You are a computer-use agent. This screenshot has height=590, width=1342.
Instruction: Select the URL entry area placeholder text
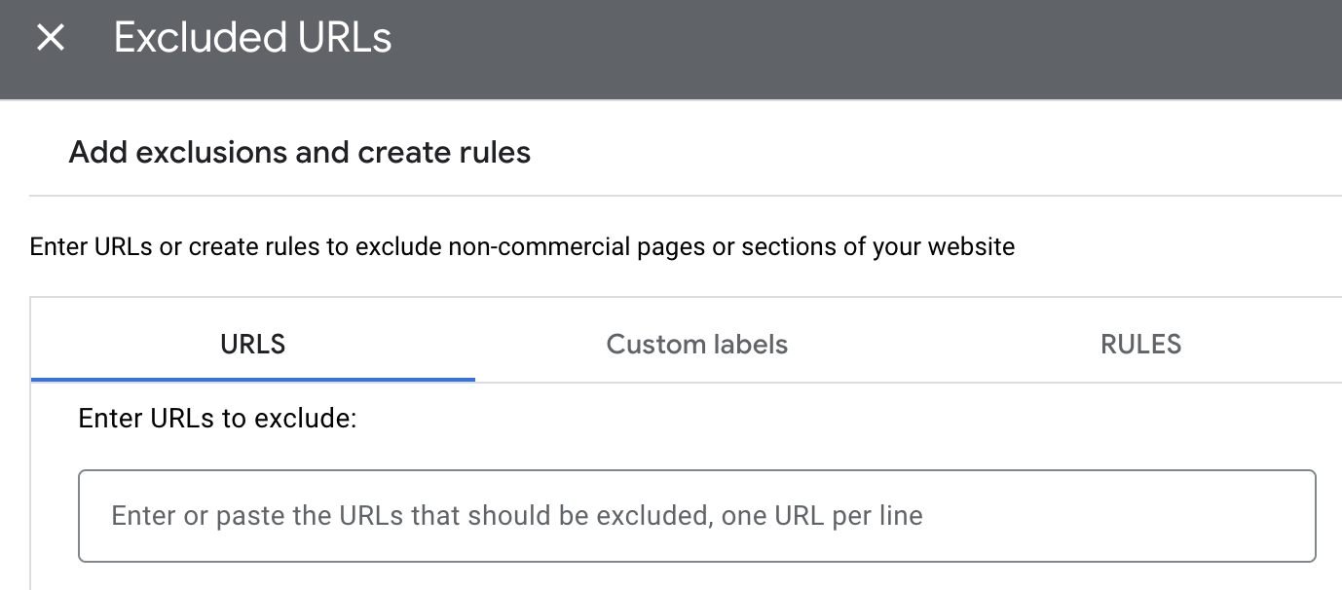[517, 515]
